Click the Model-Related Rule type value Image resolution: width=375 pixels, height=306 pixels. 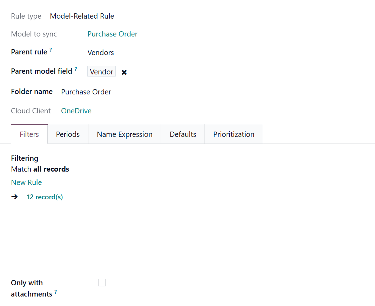(x=82, y=16)
